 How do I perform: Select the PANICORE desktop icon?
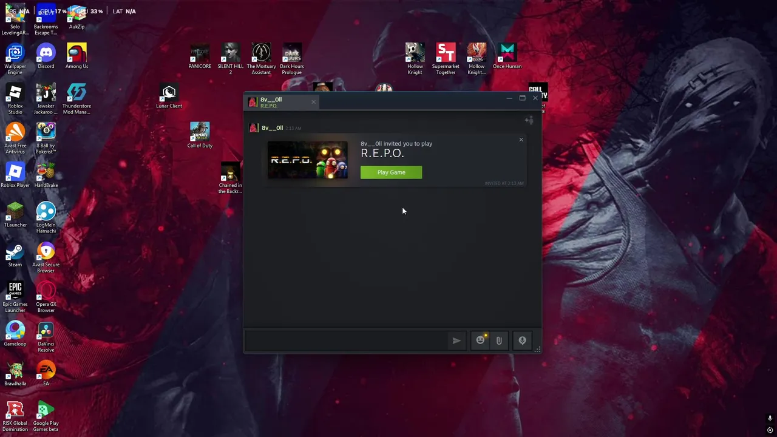200,56
